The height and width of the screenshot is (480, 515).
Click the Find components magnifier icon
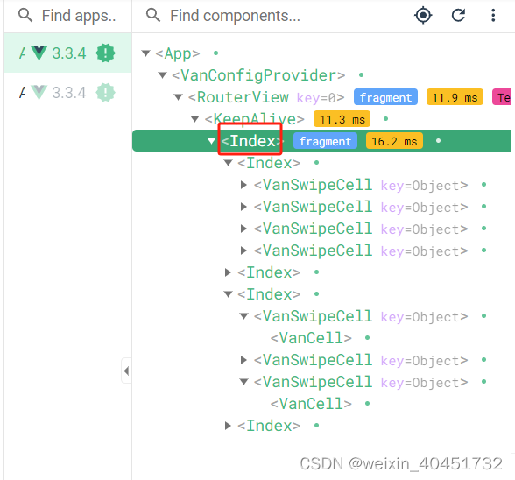153,15
